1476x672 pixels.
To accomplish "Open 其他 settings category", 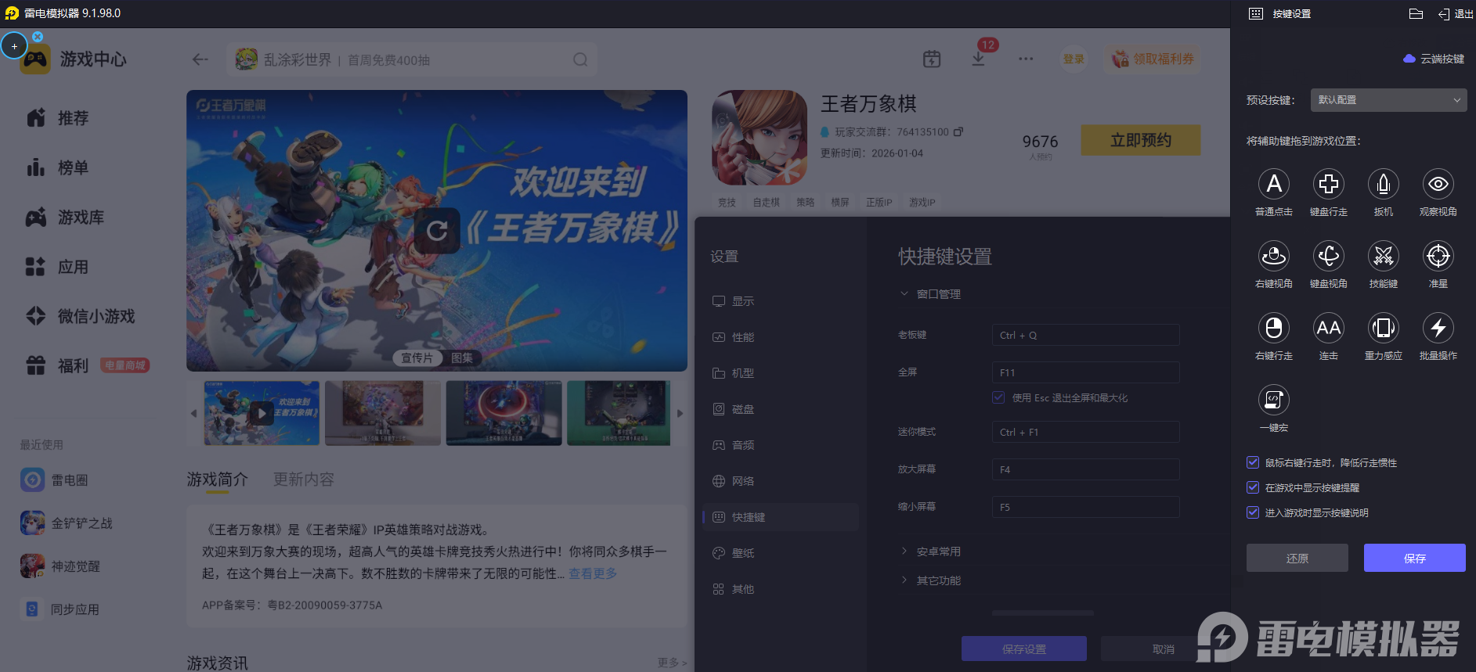I will coord(781,589).
